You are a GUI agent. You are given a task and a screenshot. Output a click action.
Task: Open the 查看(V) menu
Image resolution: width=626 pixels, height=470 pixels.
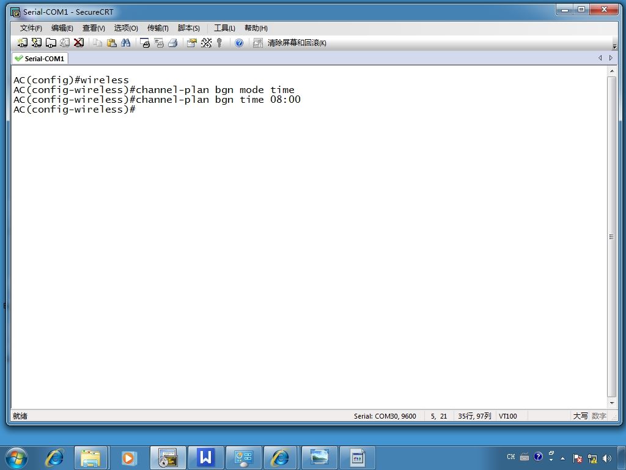click(94, 28)
